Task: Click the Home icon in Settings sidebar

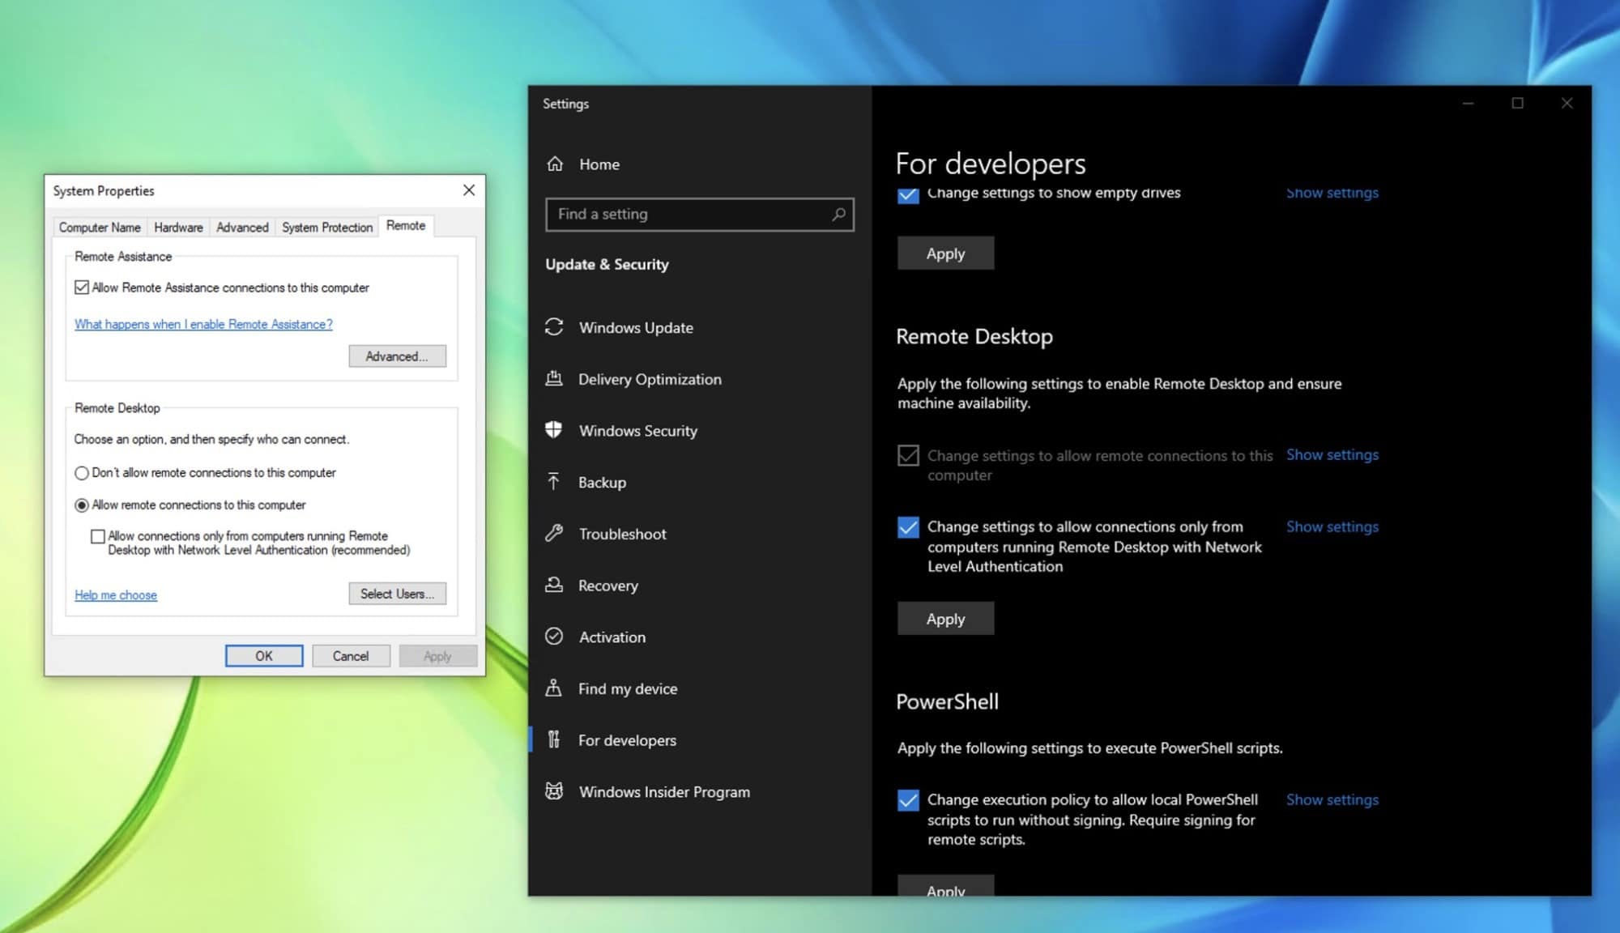Action: pos(555,164)
